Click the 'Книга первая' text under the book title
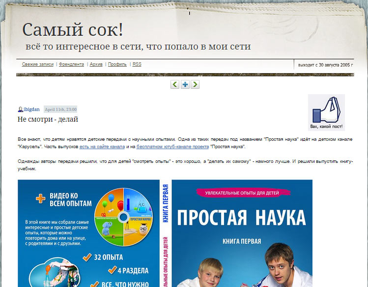This screenshot has width=368, height=287. [242, 241]
